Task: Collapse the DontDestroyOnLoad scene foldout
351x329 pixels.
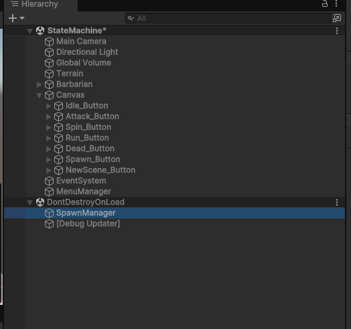Action: 29,202
